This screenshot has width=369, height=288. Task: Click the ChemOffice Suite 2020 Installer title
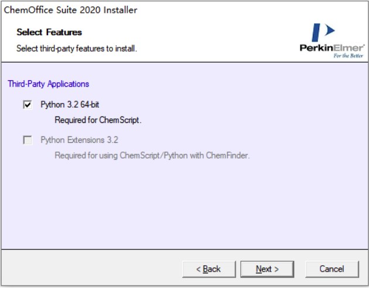point(71,10)
